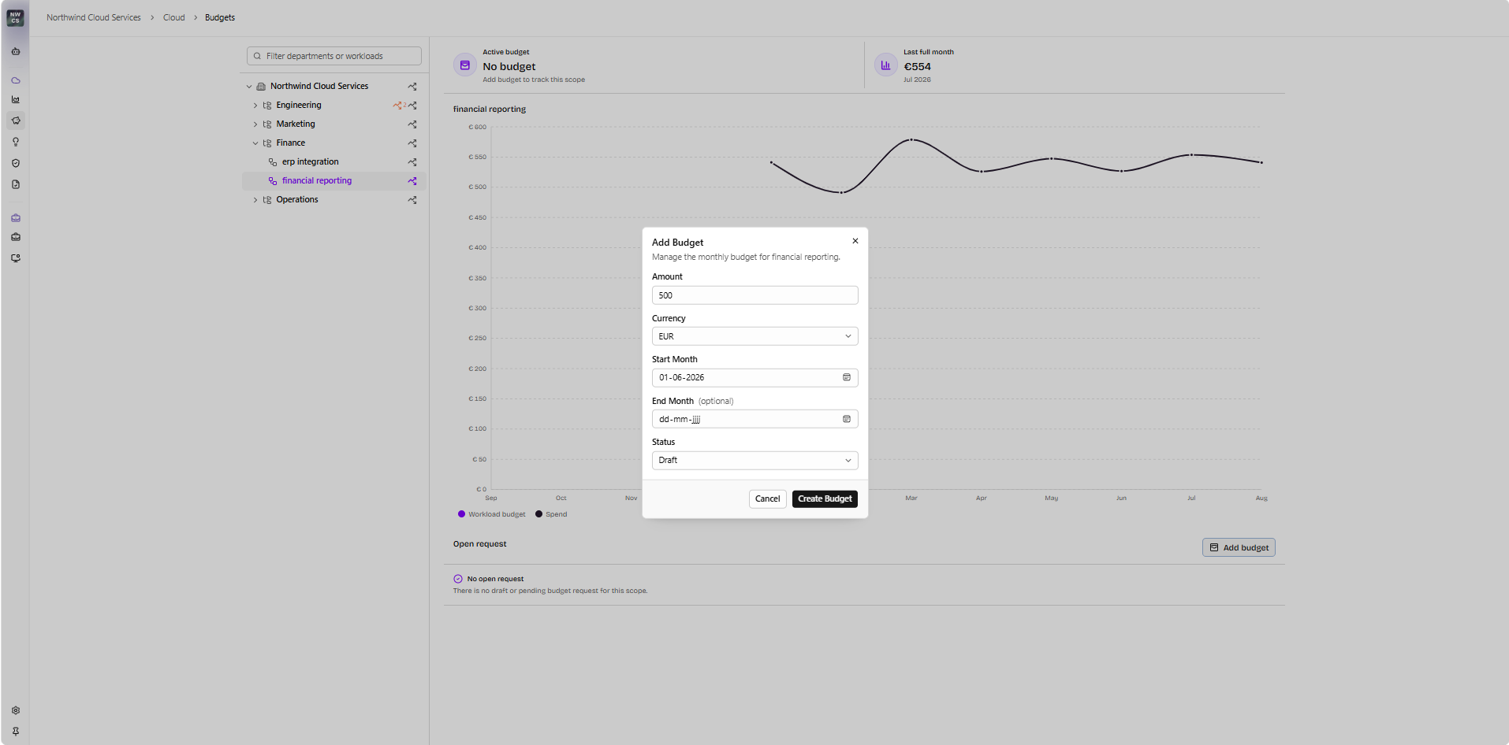Open the Status dropdown showing Draft

[x=754, y=460]
